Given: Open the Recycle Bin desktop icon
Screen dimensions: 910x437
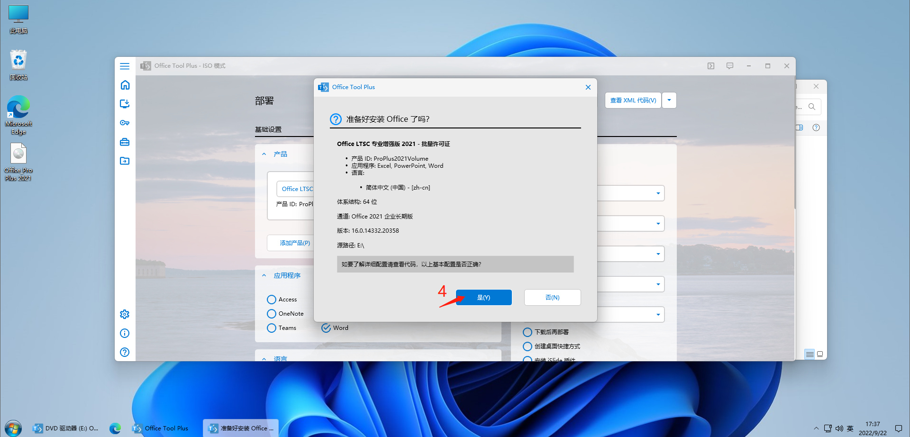Looking at the screenshot, I should 18,65.
